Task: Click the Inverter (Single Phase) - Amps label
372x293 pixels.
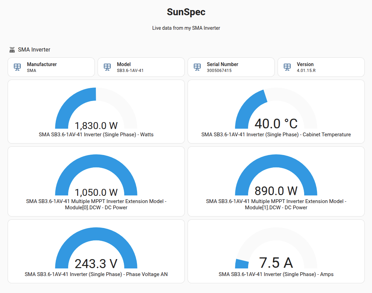Action: click(276, 274)
